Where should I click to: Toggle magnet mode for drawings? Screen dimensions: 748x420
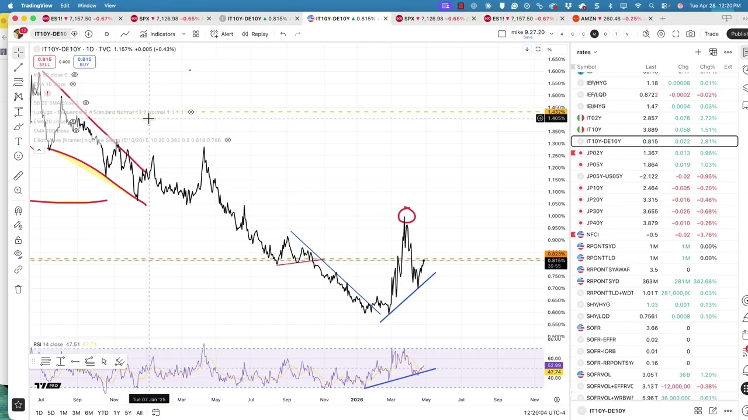pyautogui.click(x=18, y=211)
